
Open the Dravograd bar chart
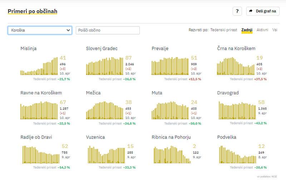tap(236, 110)
